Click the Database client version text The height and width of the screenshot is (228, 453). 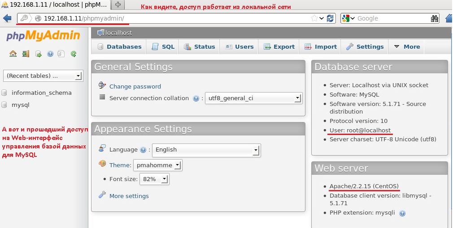tap(380, 199)
